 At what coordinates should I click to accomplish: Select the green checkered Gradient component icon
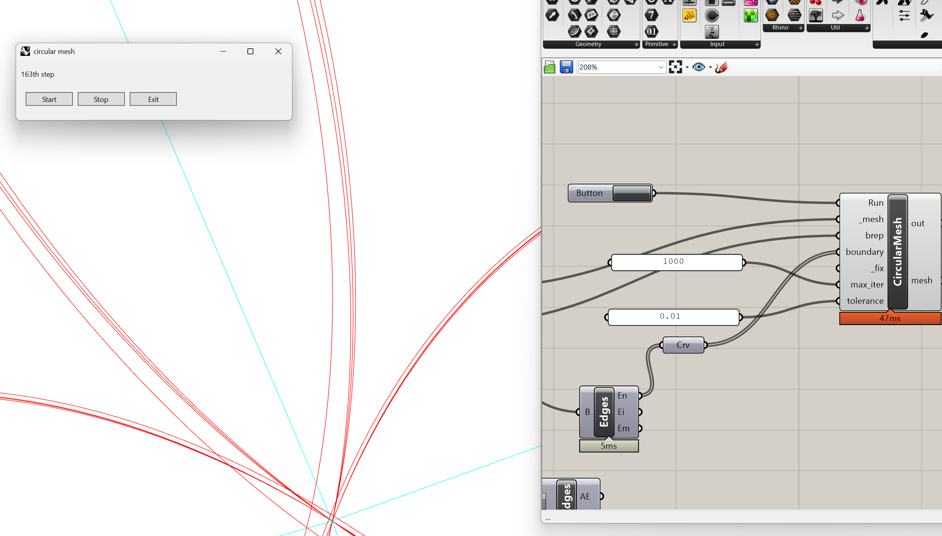coord(751,16)
